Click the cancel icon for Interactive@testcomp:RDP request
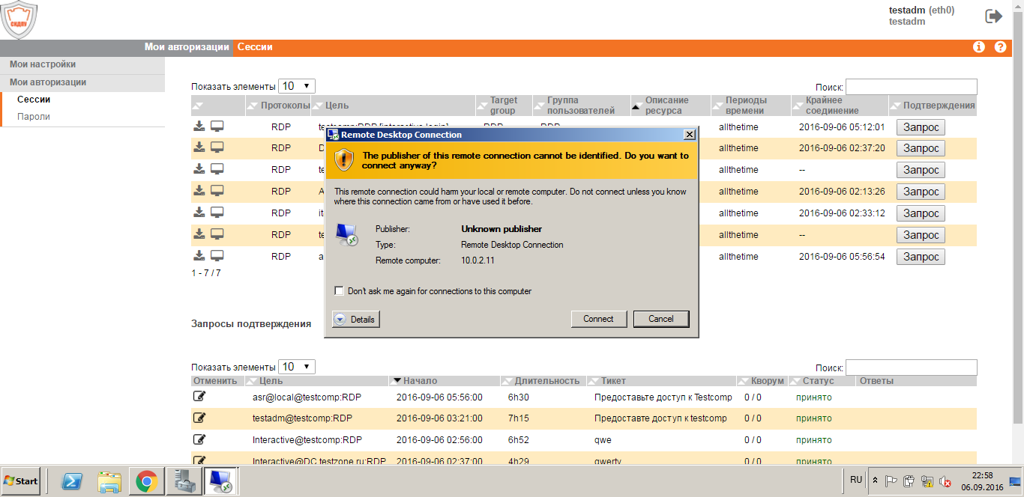The height and width of the screenshot is (497, 1024). point(199,439)
